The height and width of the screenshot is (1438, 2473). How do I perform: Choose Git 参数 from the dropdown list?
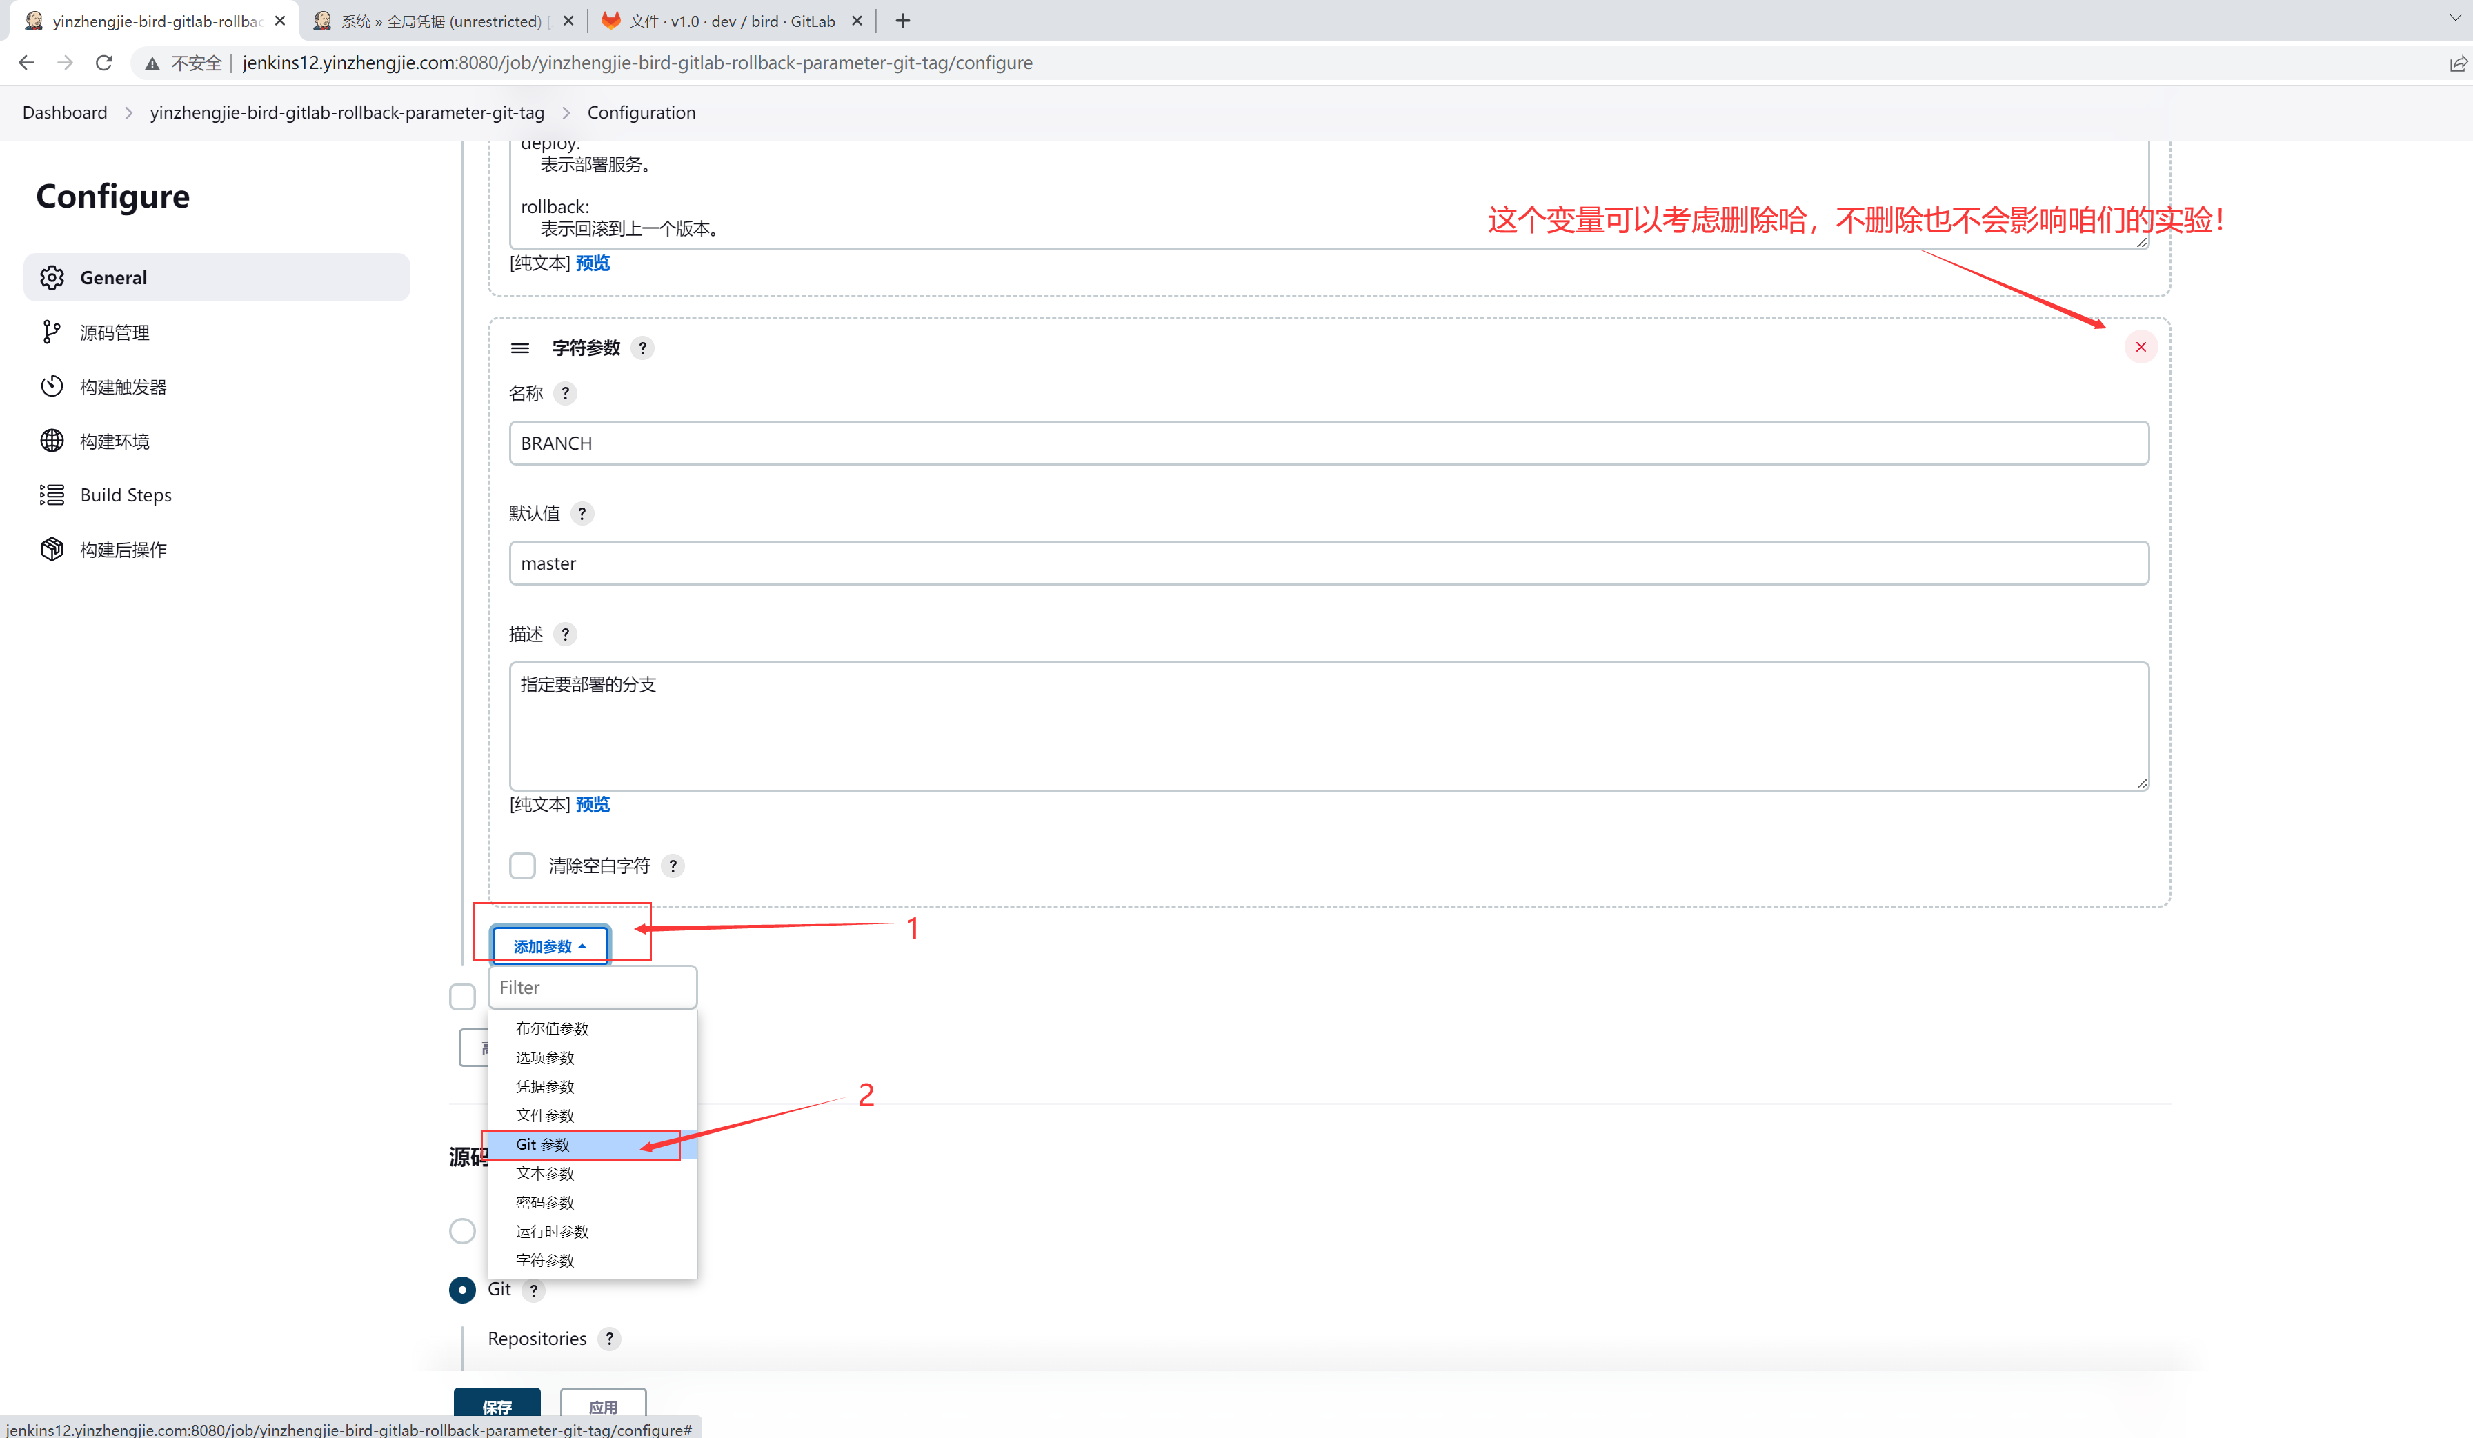click(543, 1145)
